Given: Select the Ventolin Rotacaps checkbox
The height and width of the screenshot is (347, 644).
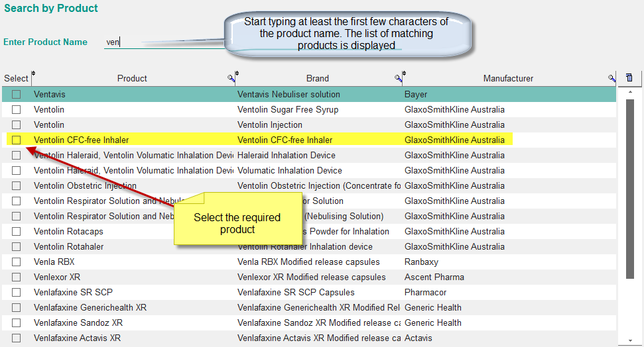Looking at the screenshot, I should [16, 231].
